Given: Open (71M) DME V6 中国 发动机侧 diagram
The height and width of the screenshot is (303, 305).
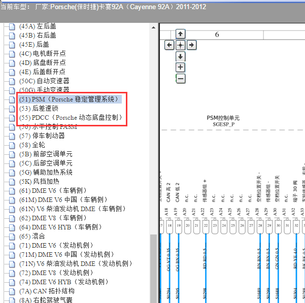Looking at the screenshot, I should 66,255.
